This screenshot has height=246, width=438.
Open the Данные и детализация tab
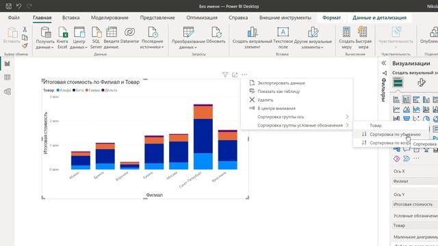379,18
